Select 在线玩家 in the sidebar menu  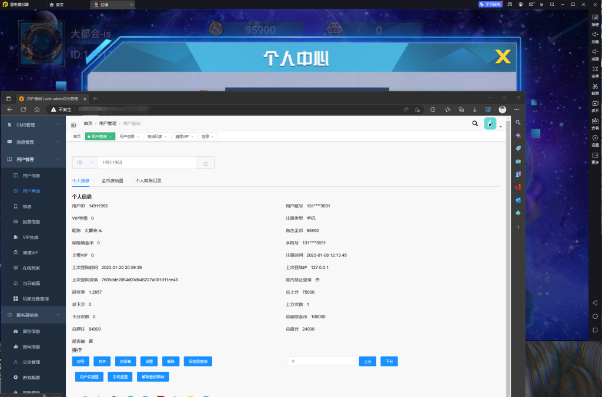click(31, 268)
